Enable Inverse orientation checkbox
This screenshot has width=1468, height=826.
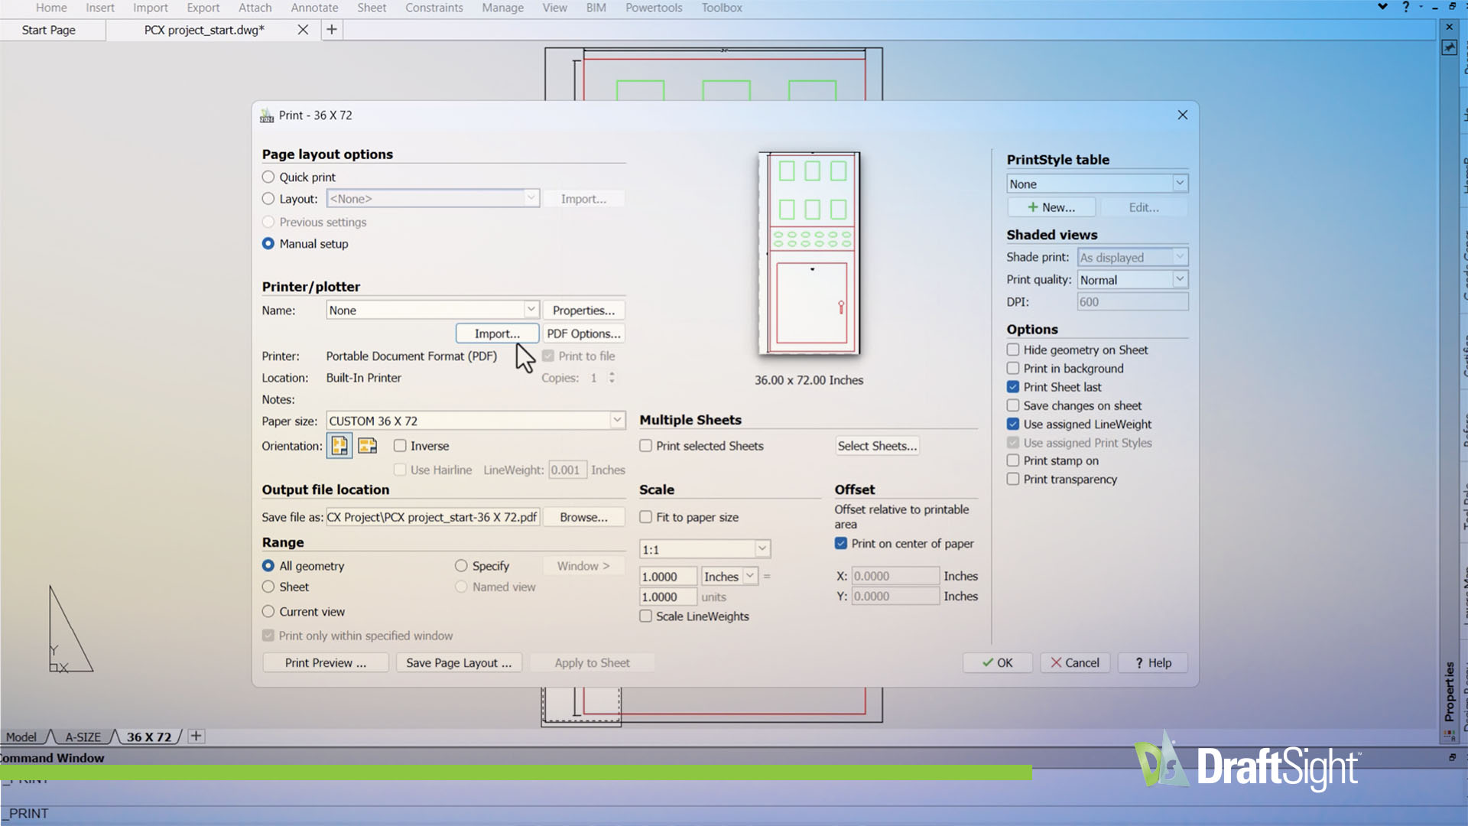click(400, 446)
